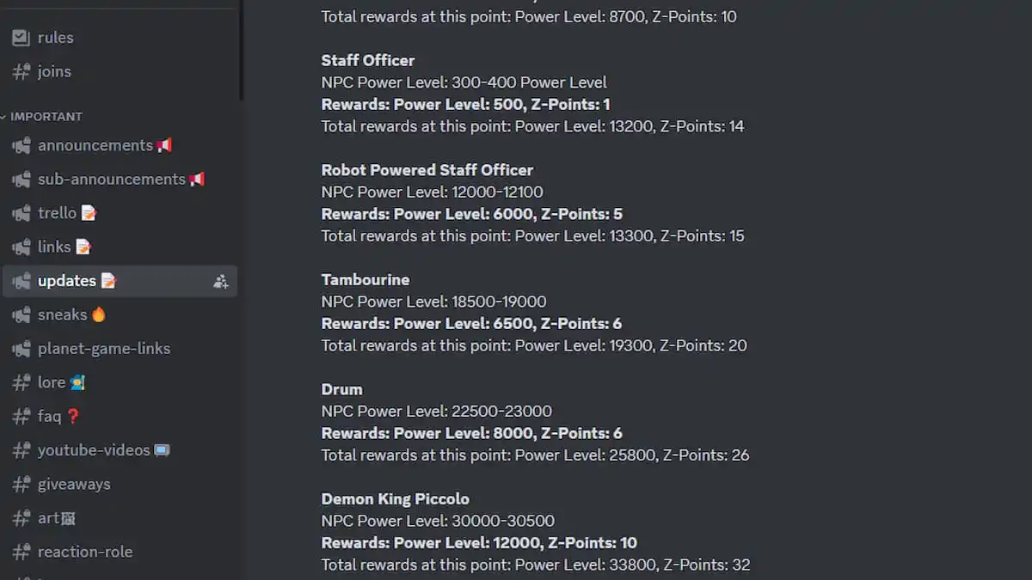
Task: Open the faq channel
Action: (x=49, y=416)
